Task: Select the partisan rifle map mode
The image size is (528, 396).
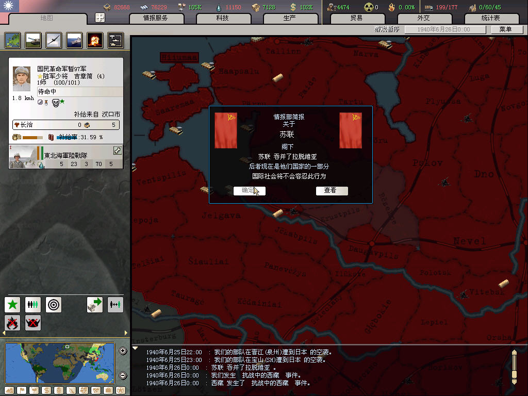Action: click(x=71, y=390)
